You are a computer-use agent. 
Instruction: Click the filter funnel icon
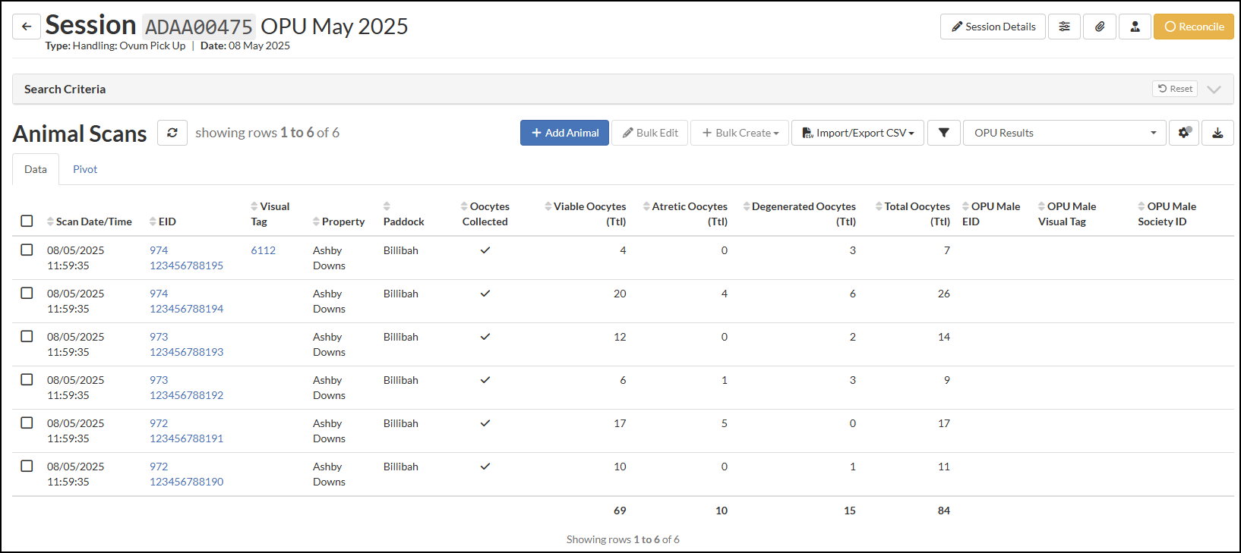click(x=943, y=133)
